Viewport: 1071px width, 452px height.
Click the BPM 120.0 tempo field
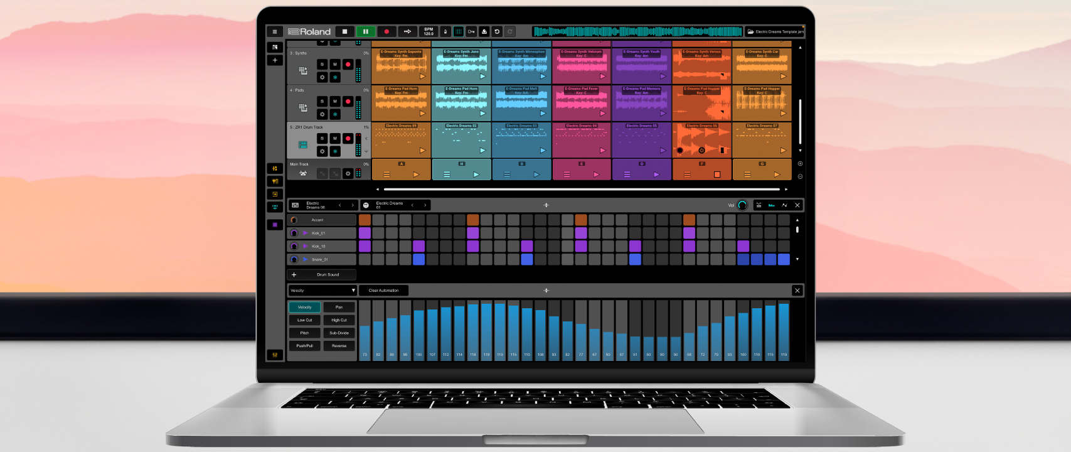point(429,31)
